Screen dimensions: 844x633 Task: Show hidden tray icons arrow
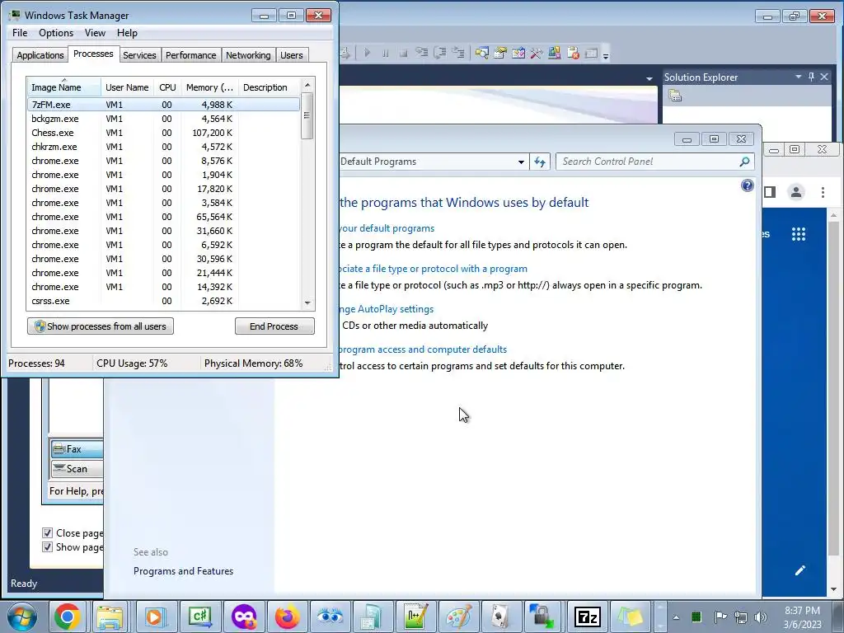tap(676, 617)
